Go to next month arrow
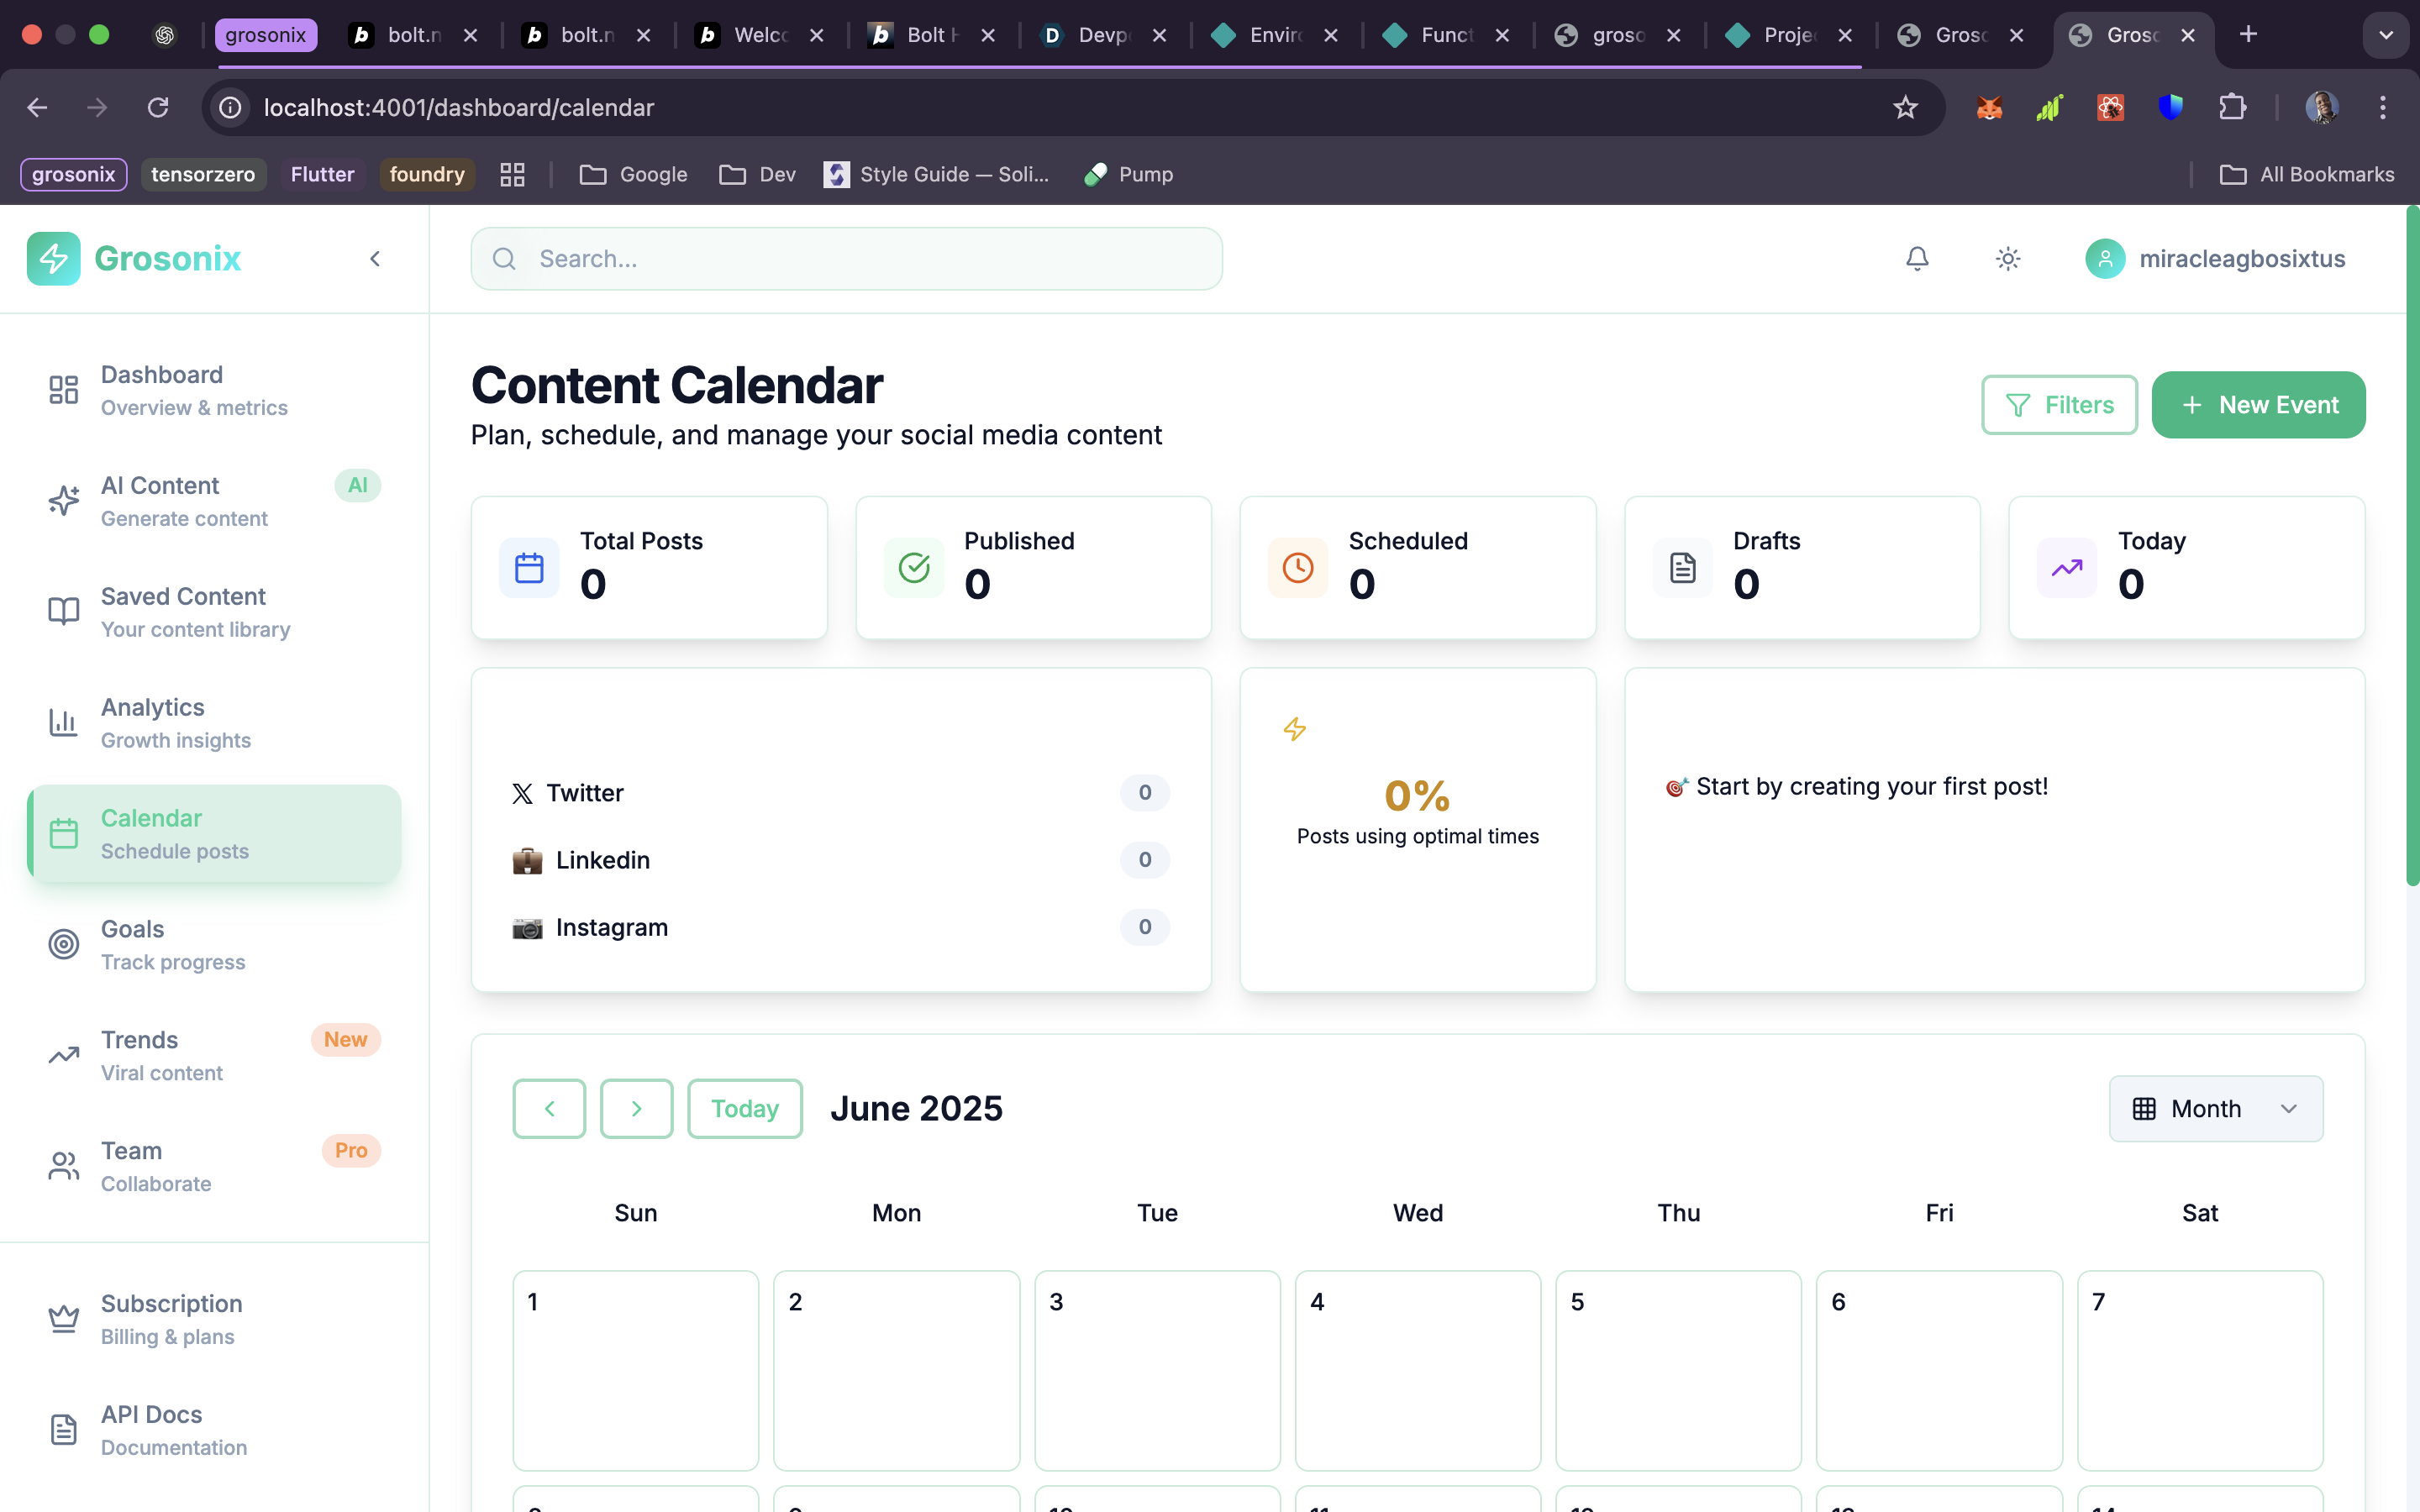The height and width of the screenshot is (1512, 2420). (x=636, y=1108)
